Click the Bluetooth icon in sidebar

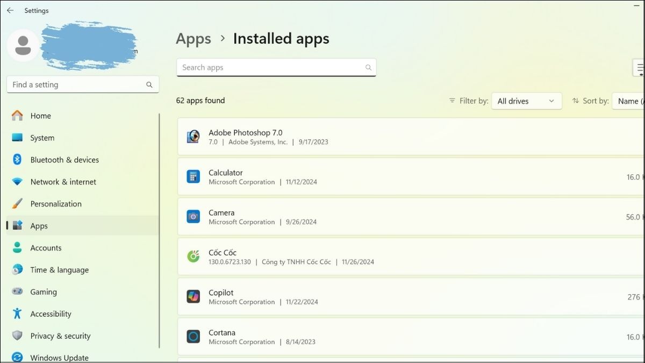click(x=17, y=160)
